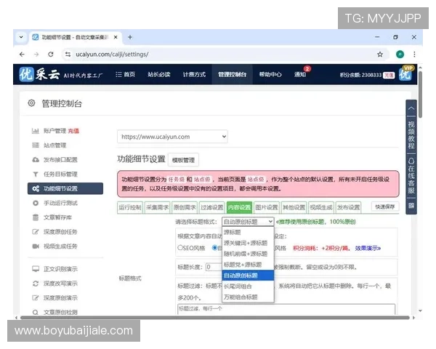The height and width of the screenshot is (349, 436).
Task: Open 视频生成任务 via its camera icon
Action: pos(36,246)
